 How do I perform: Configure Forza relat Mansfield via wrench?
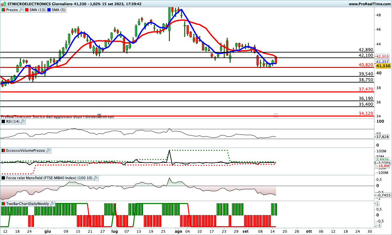(x=95, y=178)
